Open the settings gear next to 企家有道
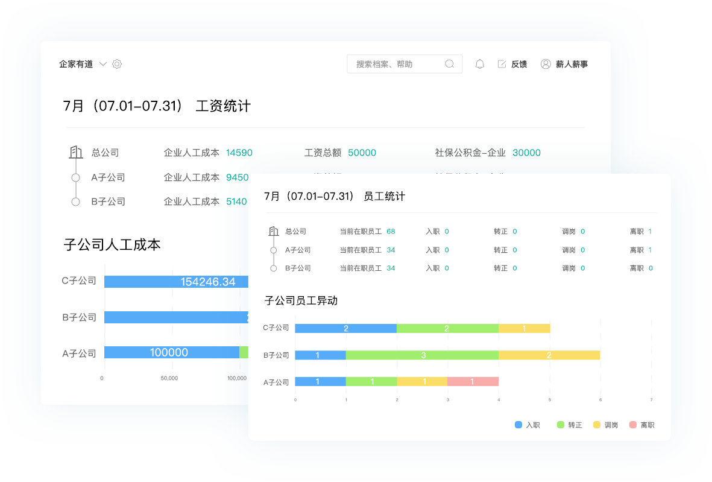The height and width of the screenshot is (482, 712). [117, 64]
